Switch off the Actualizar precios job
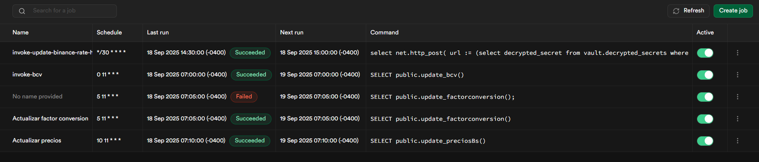The image size is (759, 162). pos(705,141)
